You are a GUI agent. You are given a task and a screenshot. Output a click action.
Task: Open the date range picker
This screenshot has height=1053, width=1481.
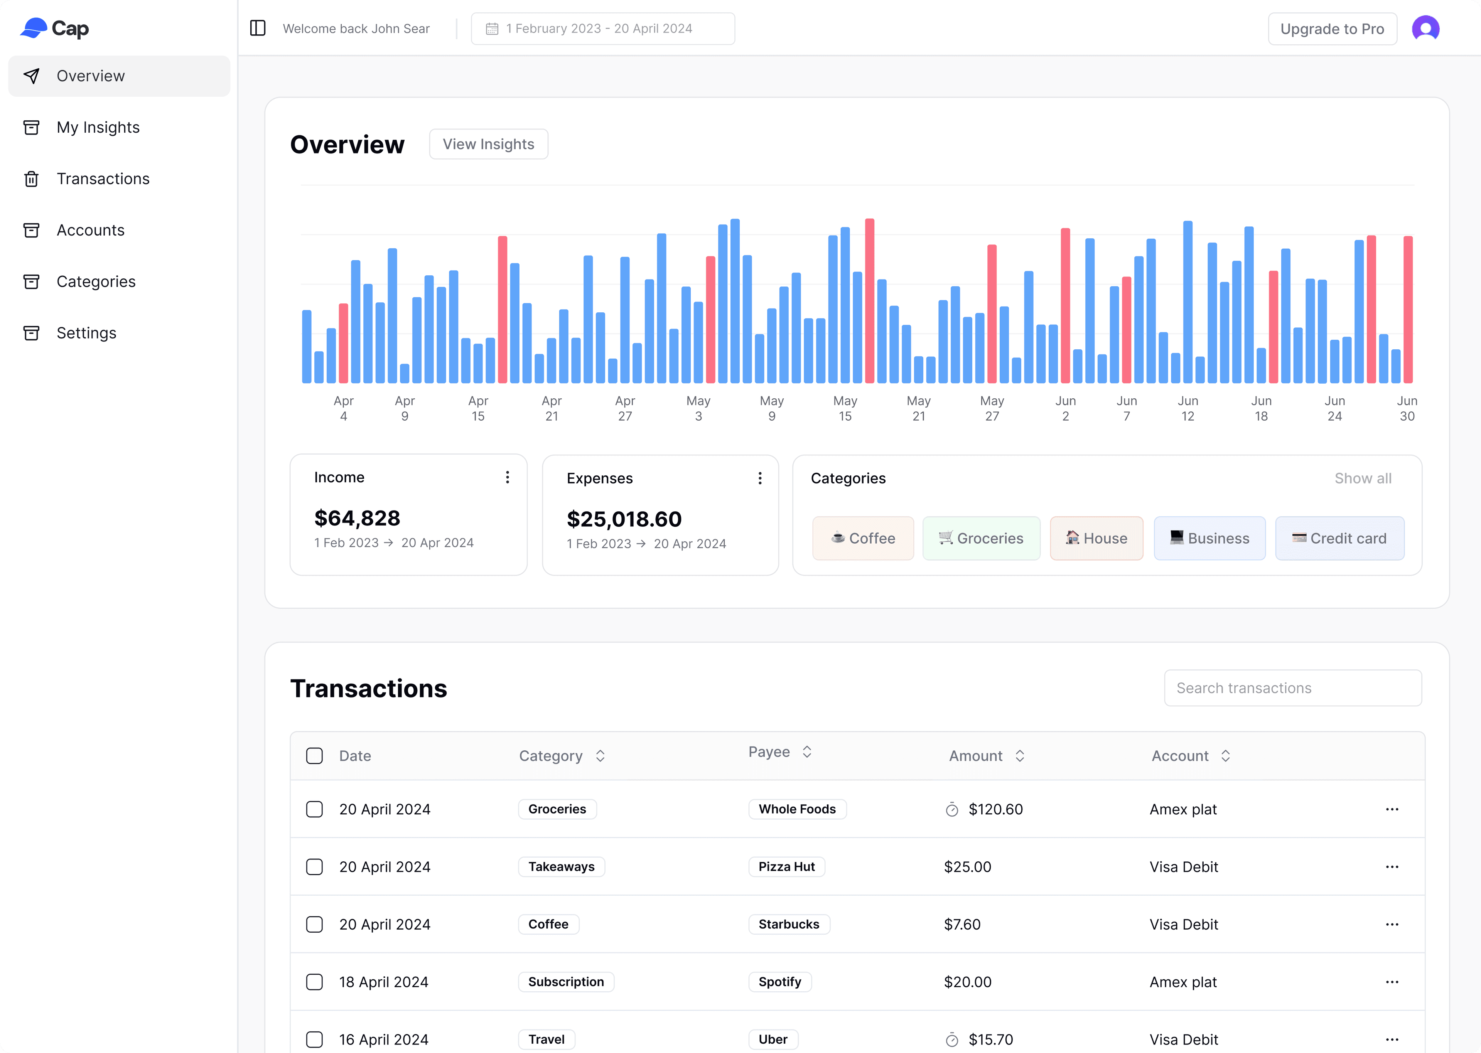click(x=602, y=29)
